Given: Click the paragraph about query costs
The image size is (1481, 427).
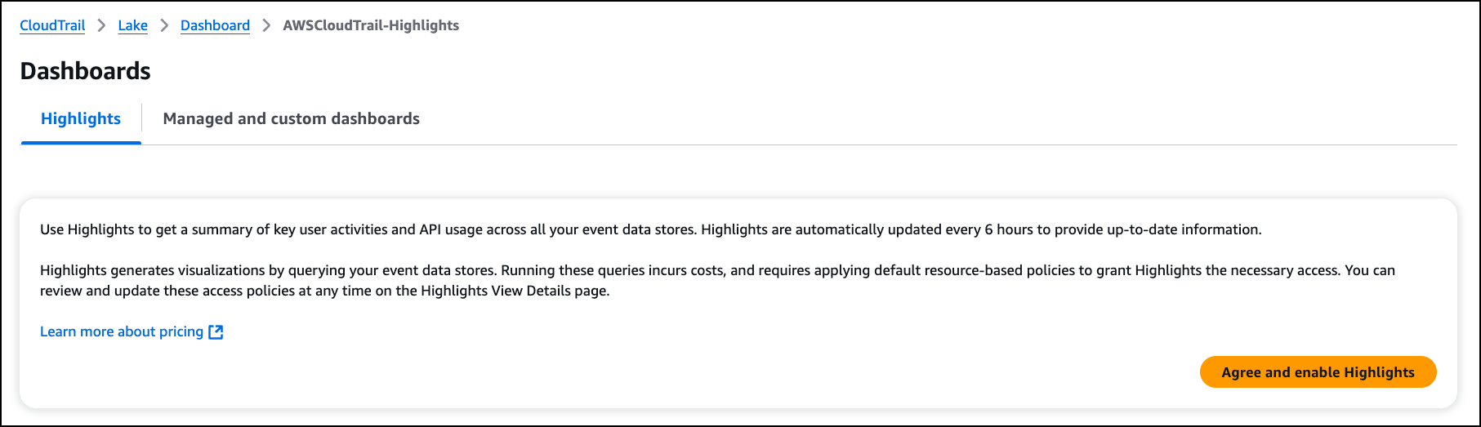Looking at the screenshot, I should pos(717,280).
